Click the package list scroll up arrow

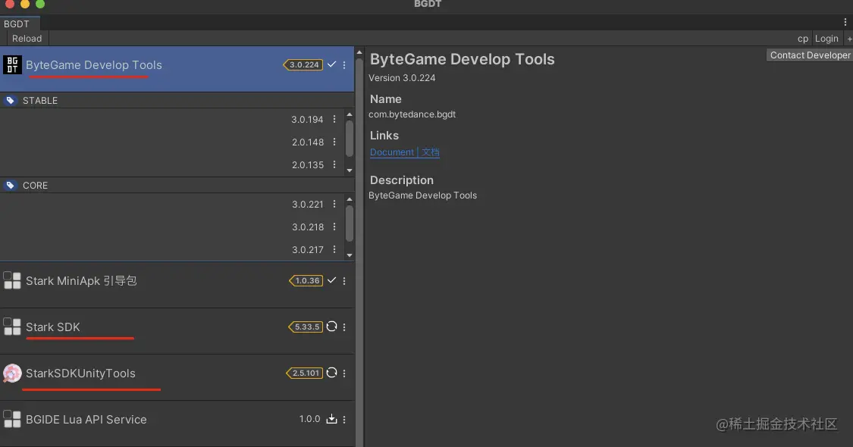tap(359, 53)
